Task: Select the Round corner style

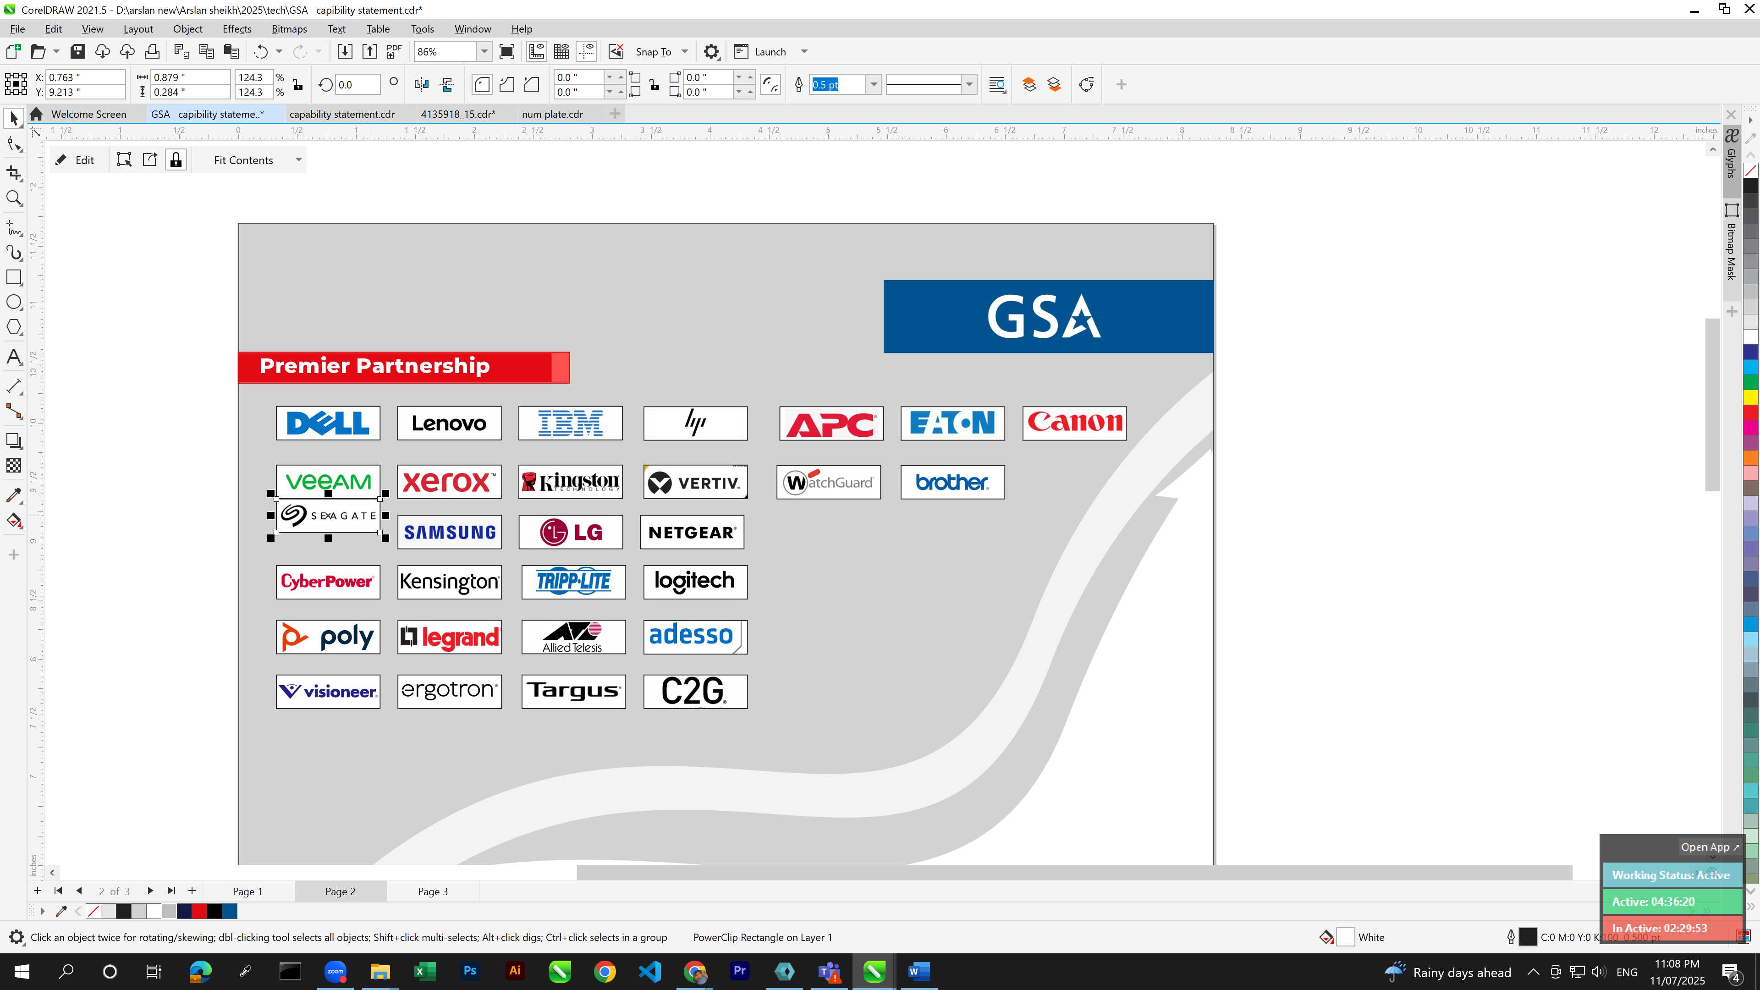Action: (x=482, y=85)
